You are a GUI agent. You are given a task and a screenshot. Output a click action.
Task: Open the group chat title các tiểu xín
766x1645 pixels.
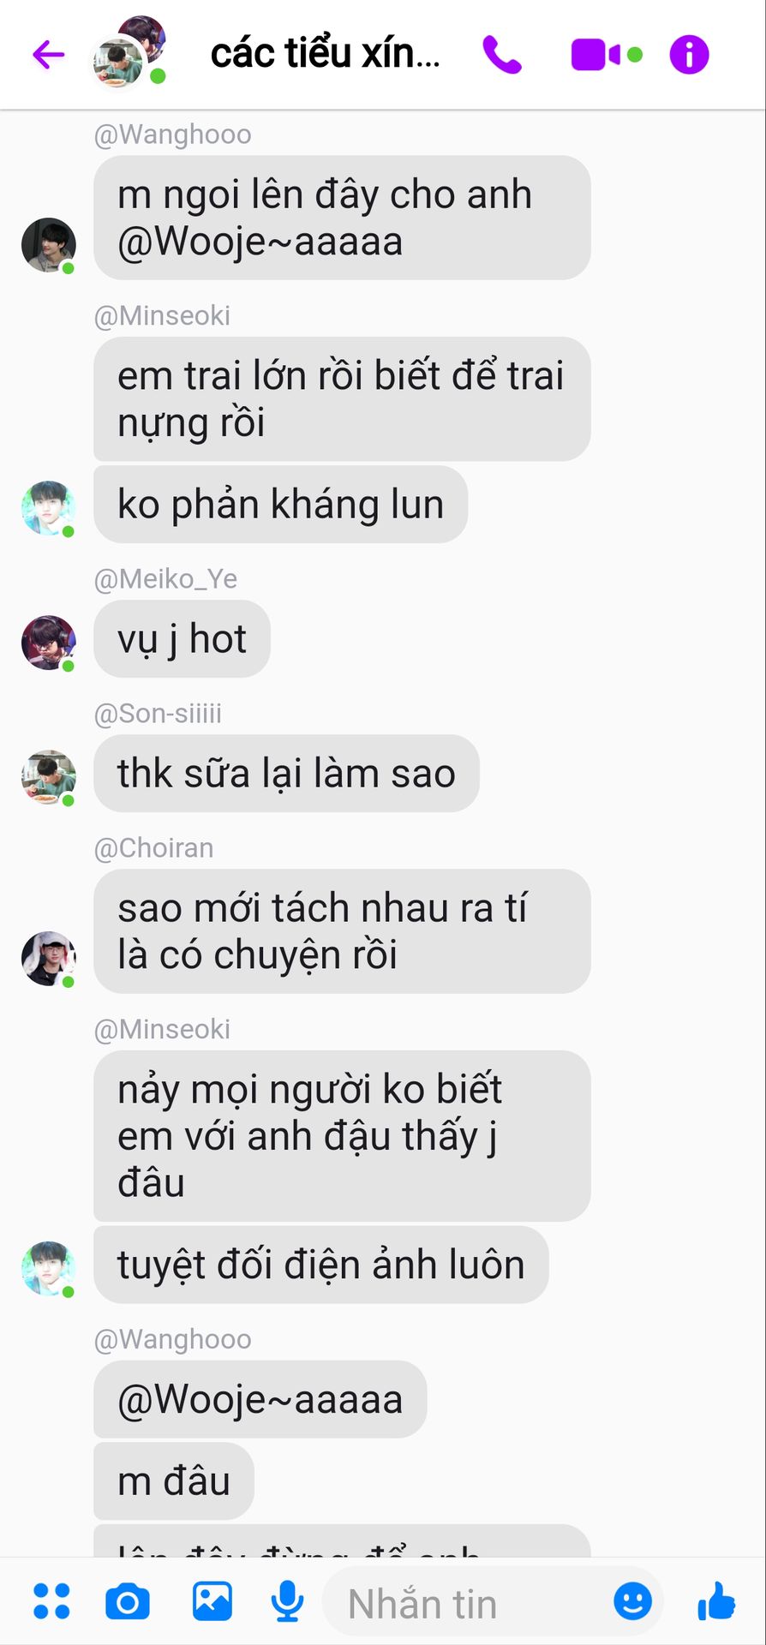(x=326, y=54)
